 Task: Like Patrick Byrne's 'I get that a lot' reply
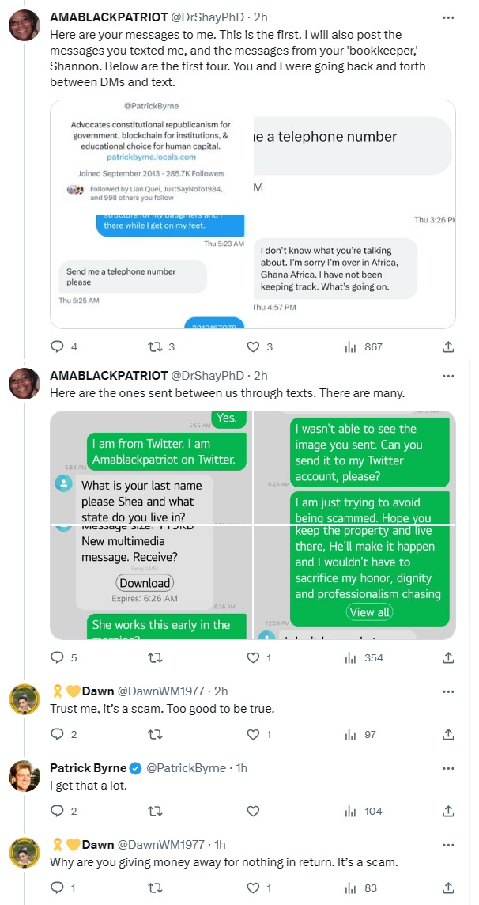point(253,811)
